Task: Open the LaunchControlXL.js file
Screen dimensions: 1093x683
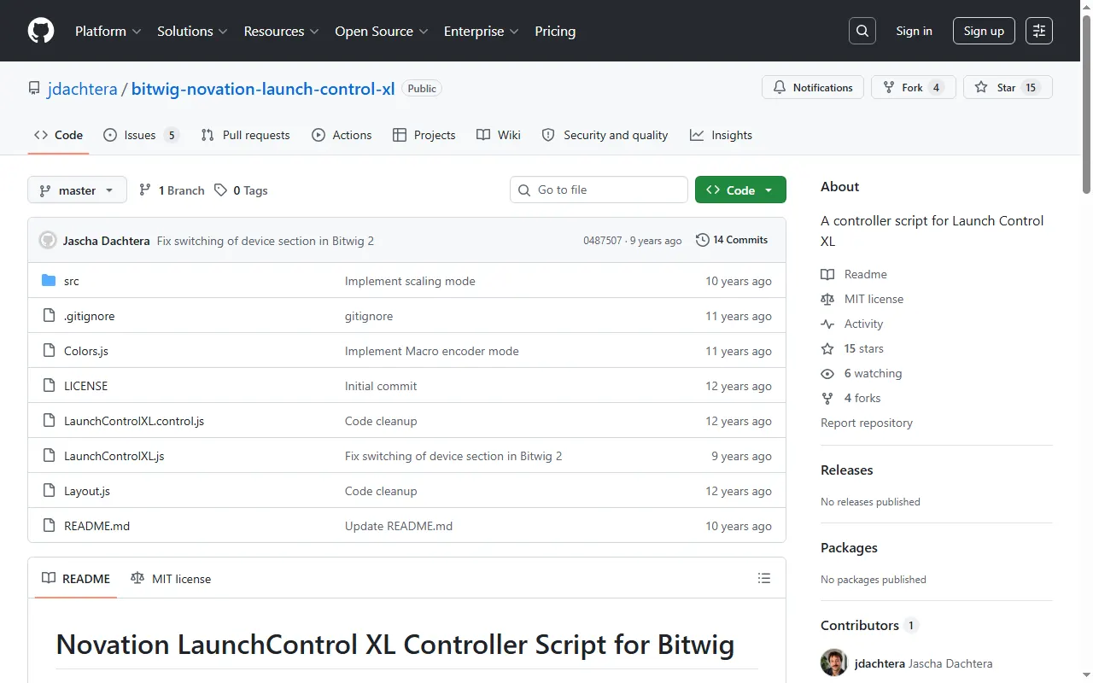Action: tap(114, 456)
